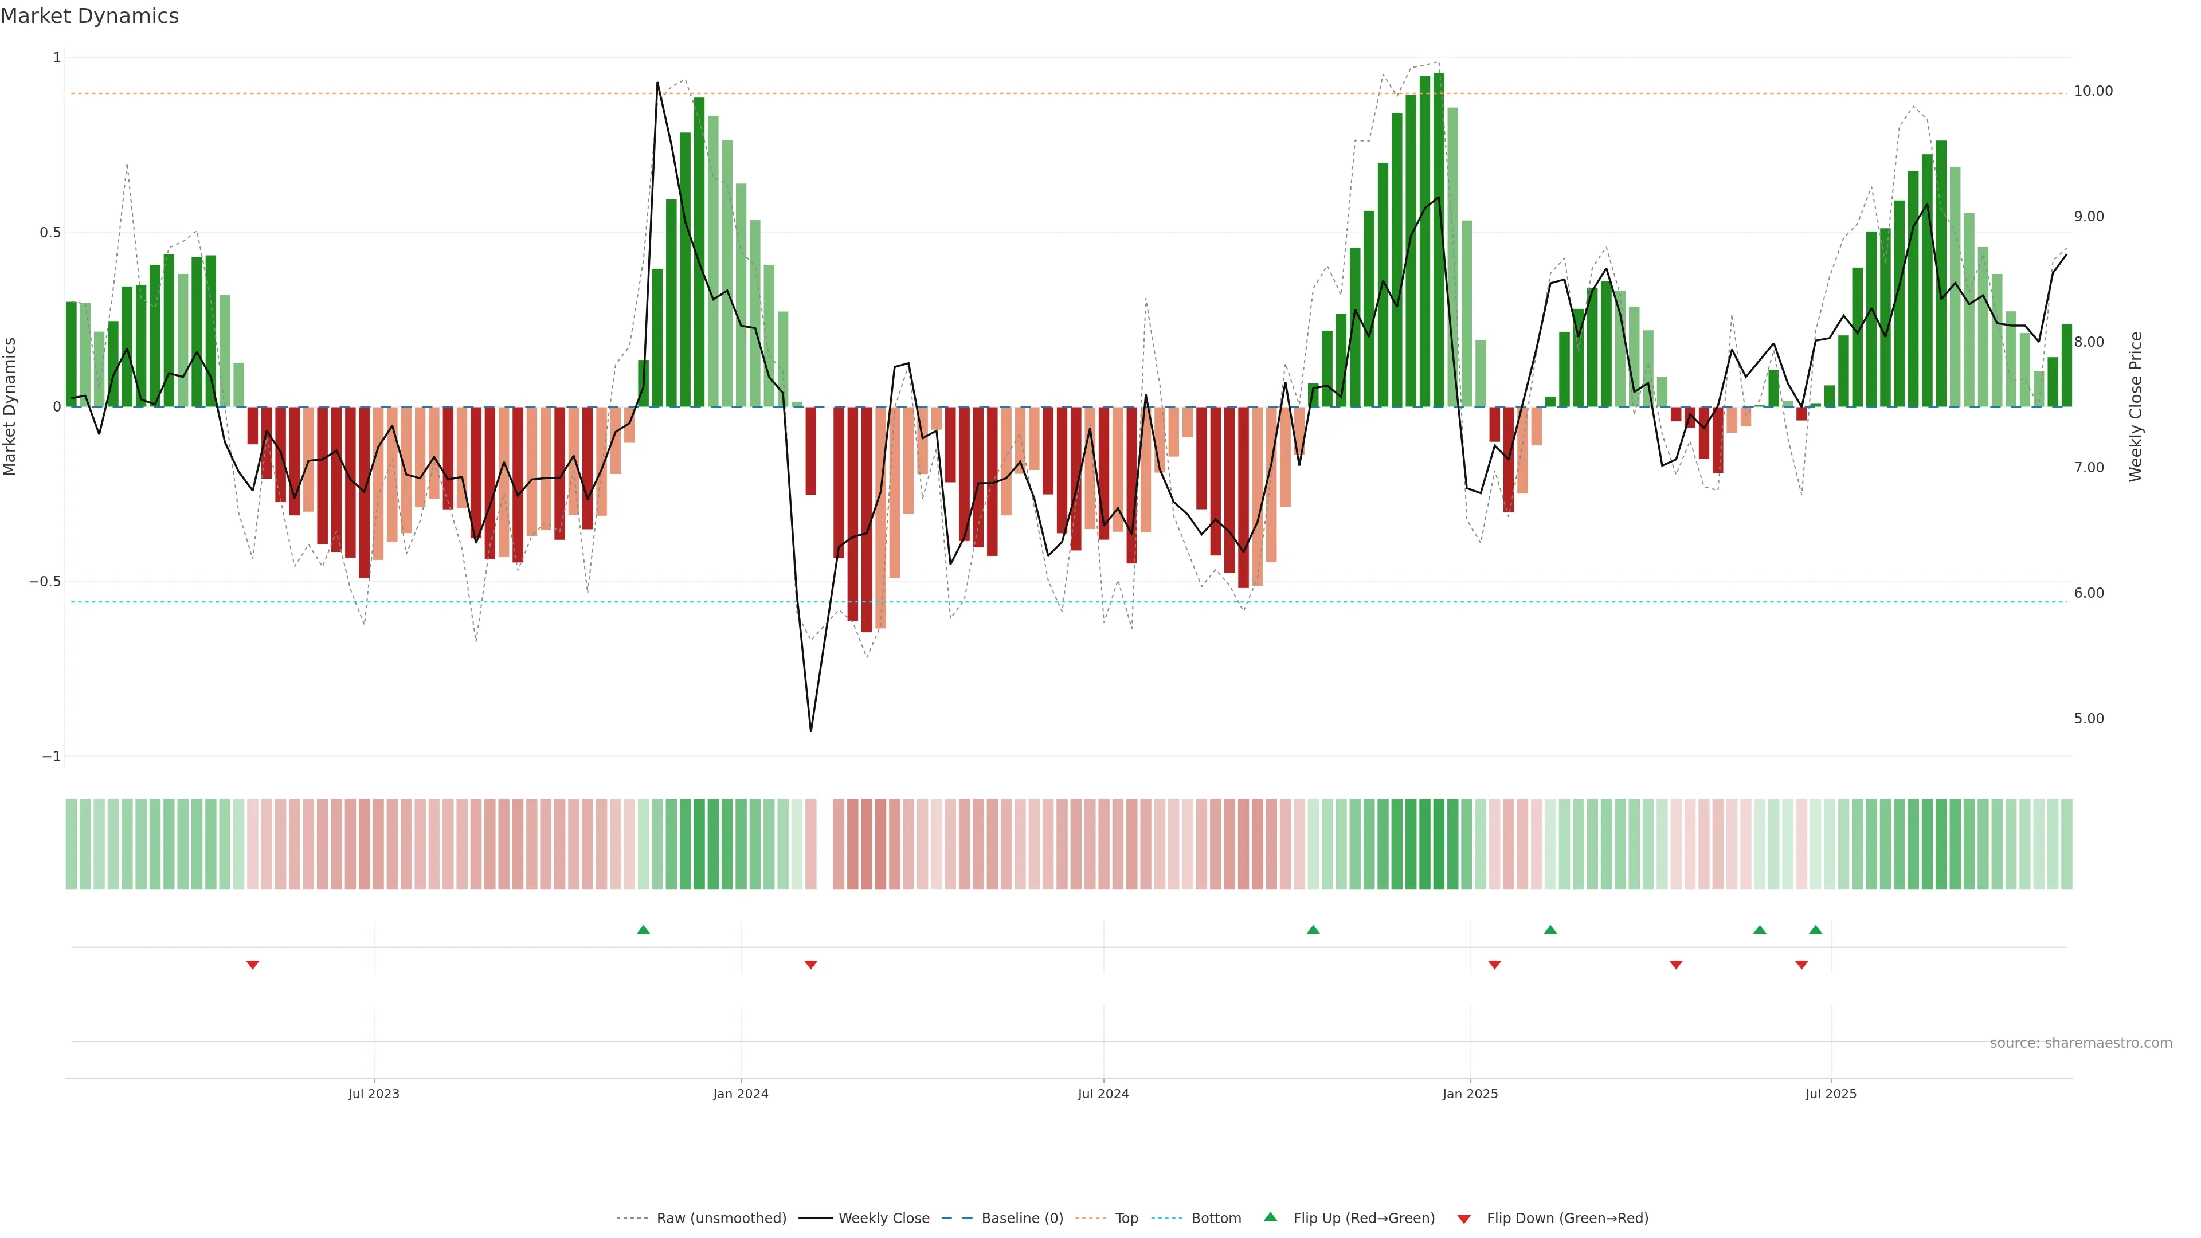This screenshot has height=1238, width=2201.
Task: Click the green triangle icon in the legend
Action: click(x=1271, y=1217)
